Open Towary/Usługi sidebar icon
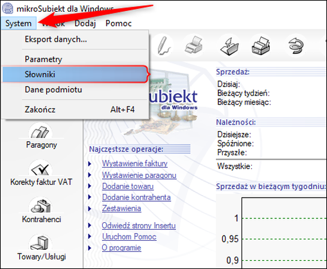This screenshot has width=327, height=269. 41,247
